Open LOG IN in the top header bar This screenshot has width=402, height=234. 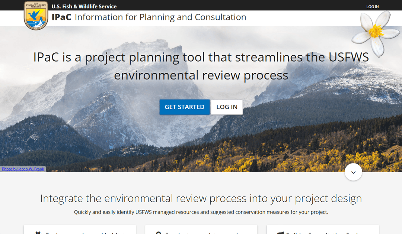372,7
